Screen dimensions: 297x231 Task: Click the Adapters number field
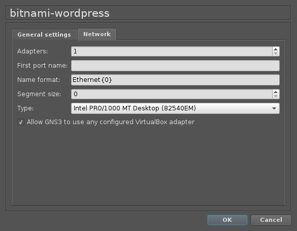[x=172, y=51]
